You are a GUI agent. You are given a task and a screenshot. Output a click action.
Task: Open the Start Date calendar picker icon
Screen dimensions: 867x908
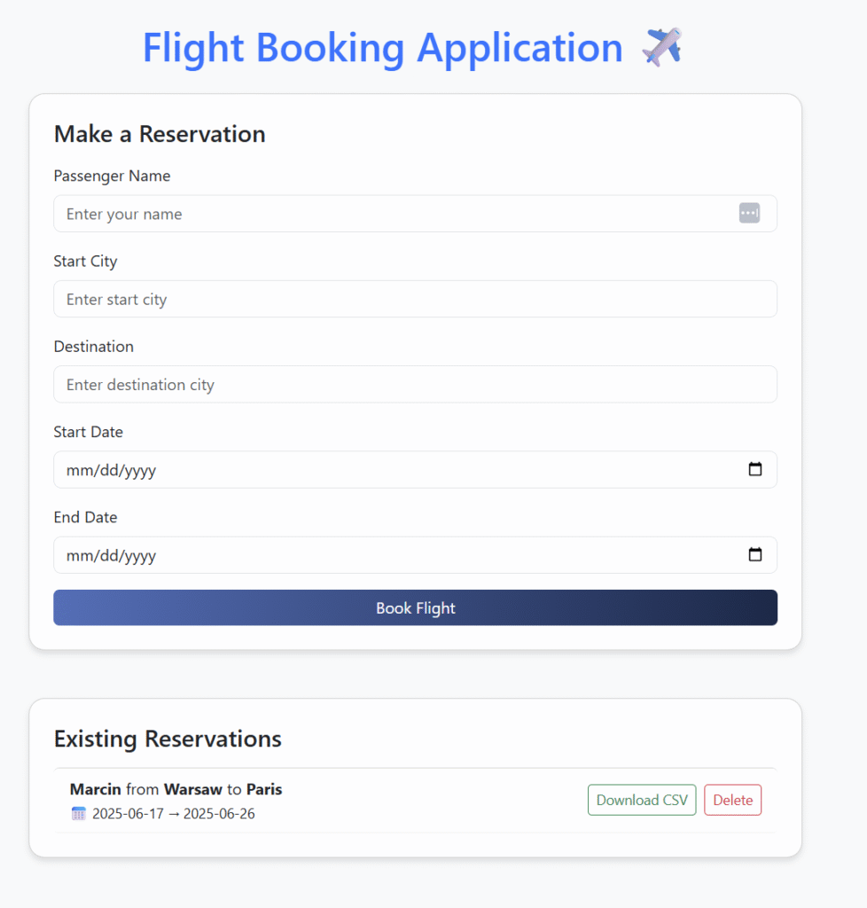tap(755, 469)
